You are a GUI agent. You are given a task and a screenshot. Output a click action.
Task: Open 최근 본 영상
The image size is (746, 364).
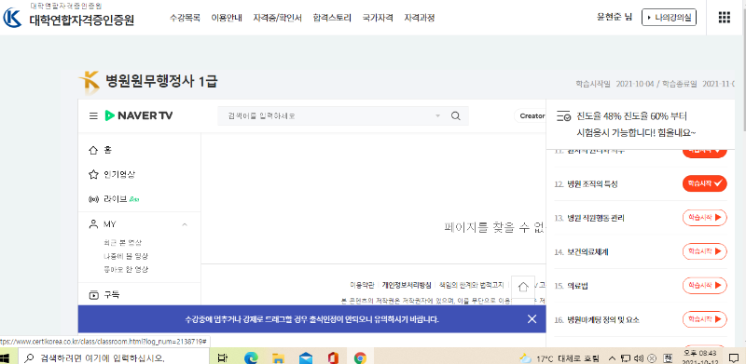coord(122,242)
